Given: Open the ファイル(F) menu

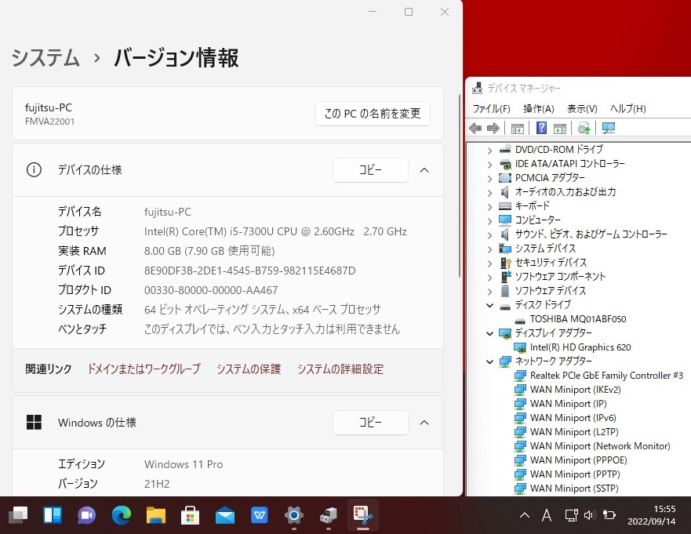Looking at the screenshot, I should (x=491, y=108).
